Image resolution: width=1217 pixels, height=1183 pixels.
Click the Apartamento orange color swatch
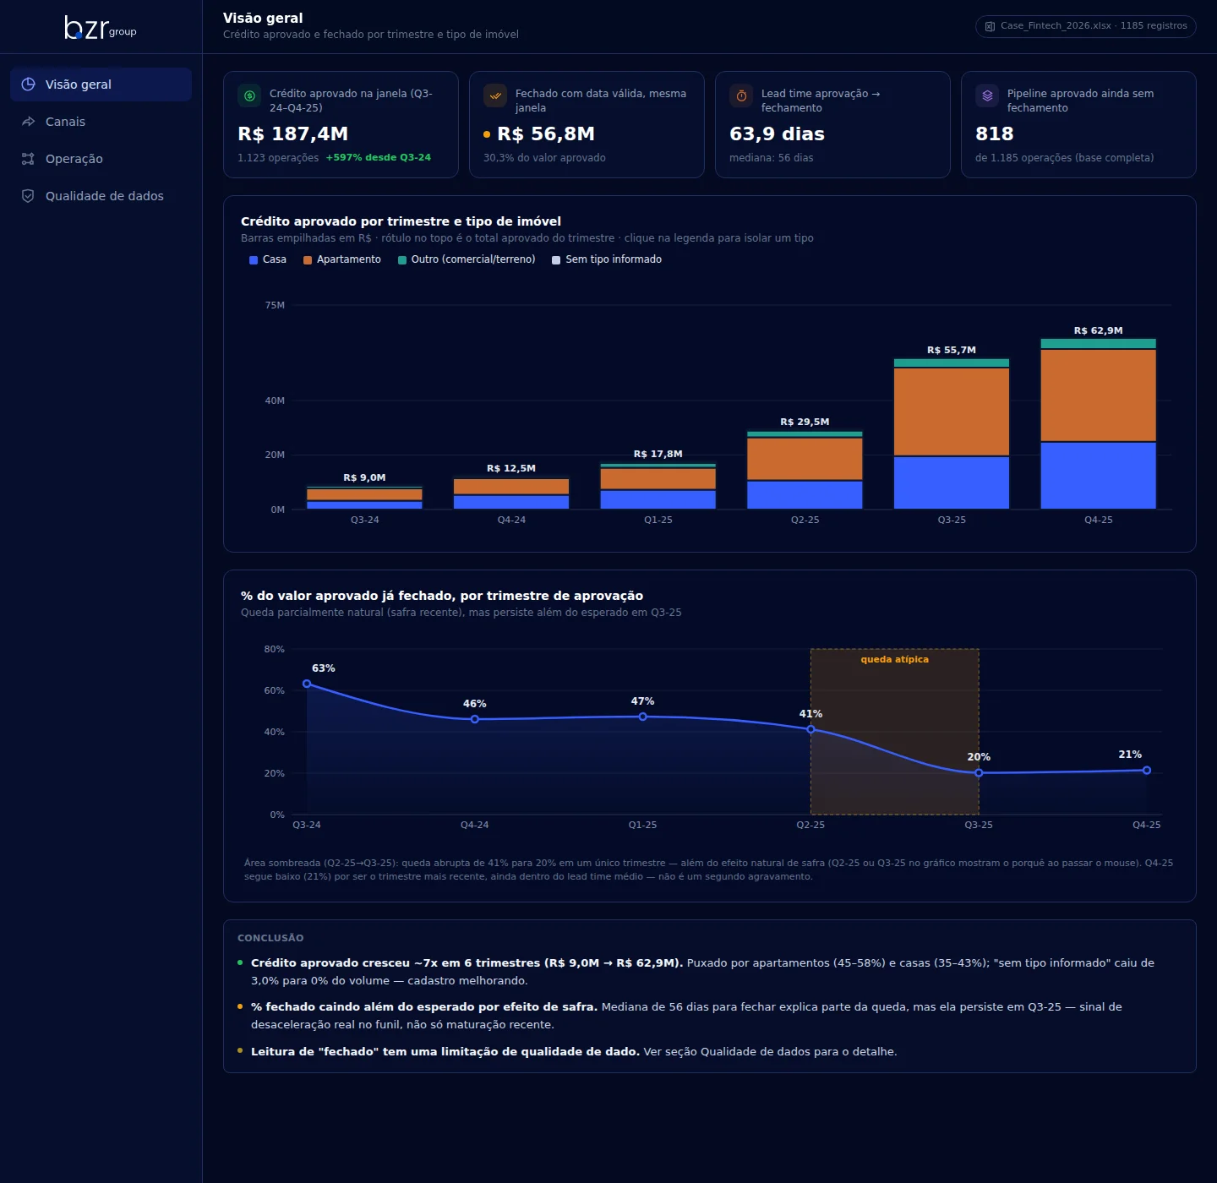pos(308,260)
